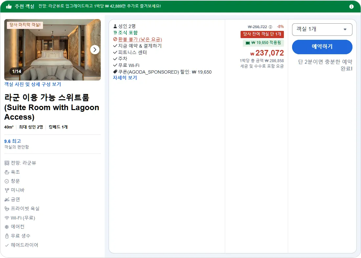This screenshot has width=361, height=258.
Task: Open 객실 사진 및 상세 구성 보기 link
Action: [x=33, y=84]
